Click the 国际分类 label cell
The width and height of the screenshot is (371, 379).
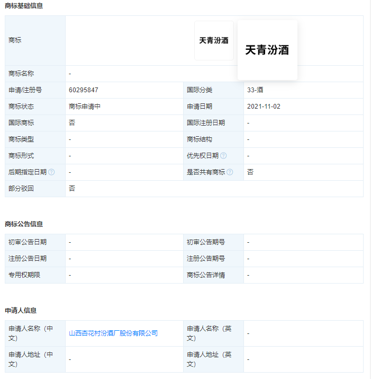(x=214, y=90)
